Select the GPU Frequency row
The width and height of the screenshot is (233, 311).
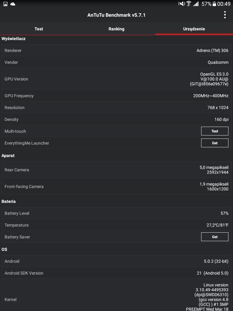(x=116, y=96)
